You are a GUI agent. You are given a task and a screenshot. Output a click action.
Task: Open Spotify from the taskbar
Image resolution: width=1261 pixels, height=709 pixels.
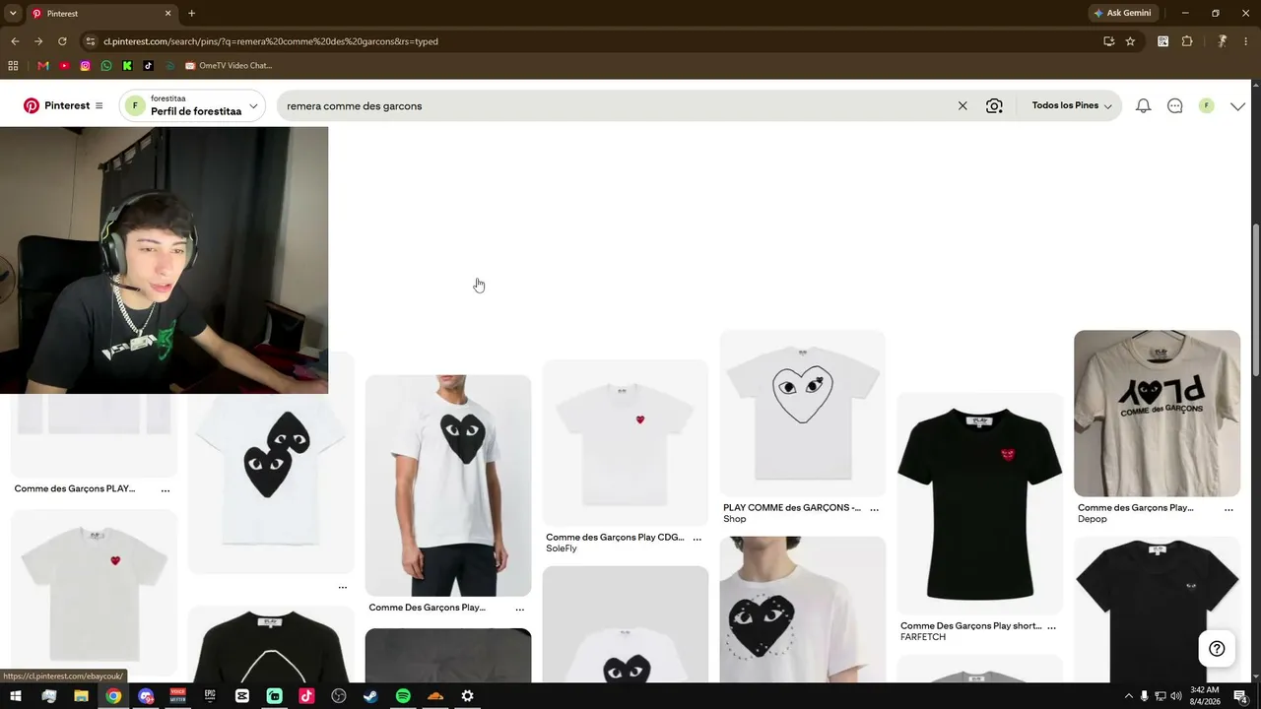point(403,696)
